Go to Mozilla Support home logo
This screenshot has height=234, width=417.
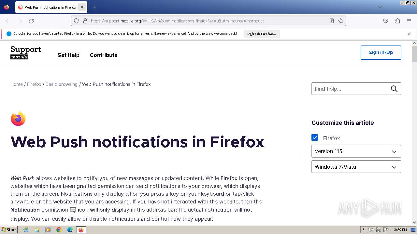tap(26, 53)
